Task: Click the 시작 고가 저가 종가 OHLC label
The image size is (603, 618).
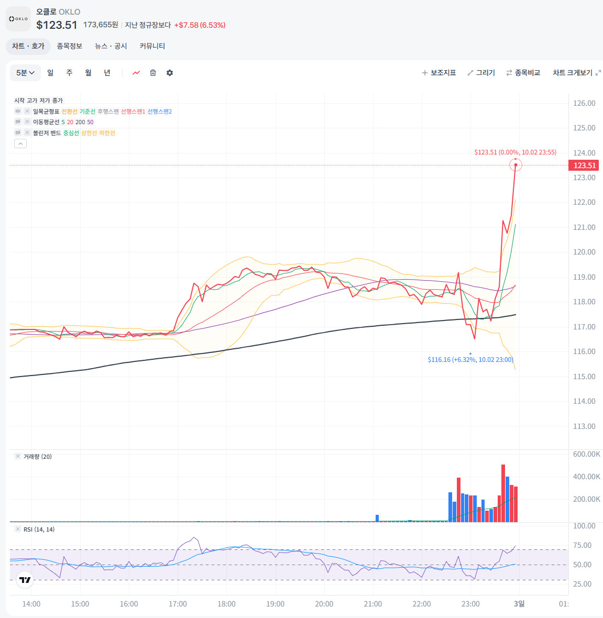Action: pyautogui.click(x=39, y=101)
